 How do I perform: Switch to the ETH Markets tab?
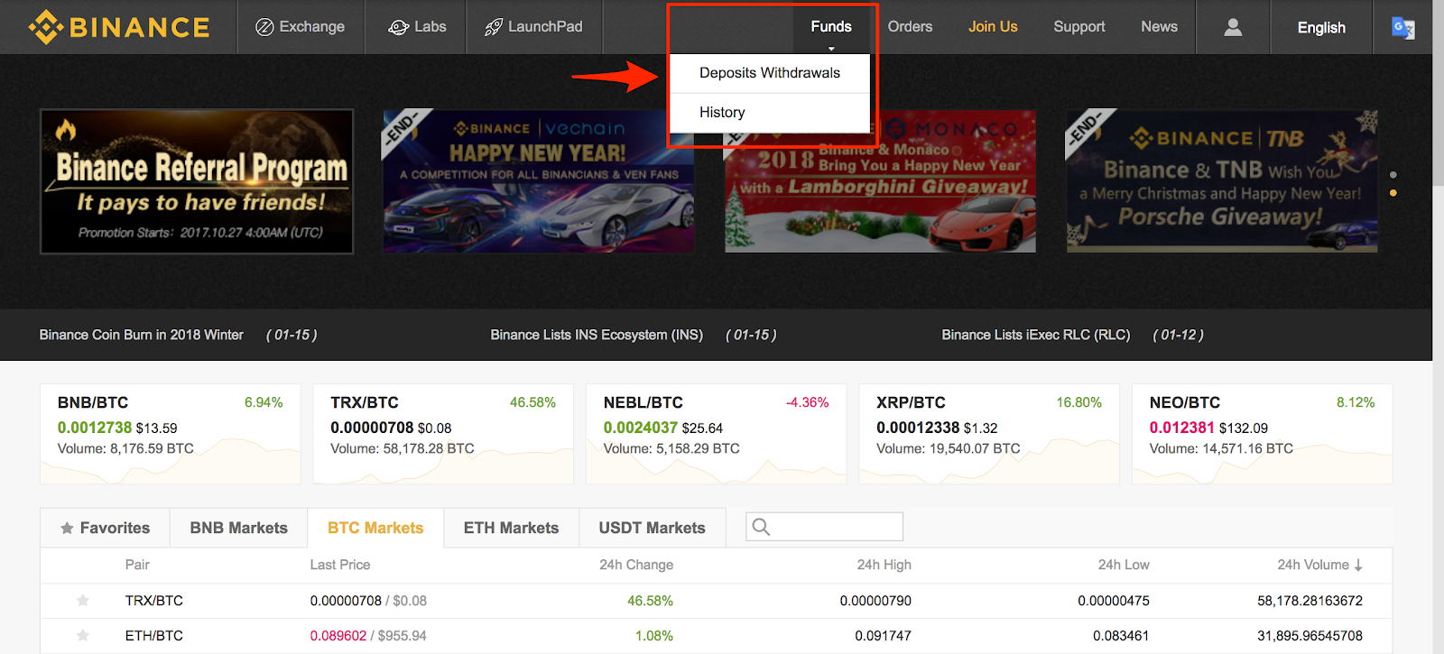pos(511,528)
